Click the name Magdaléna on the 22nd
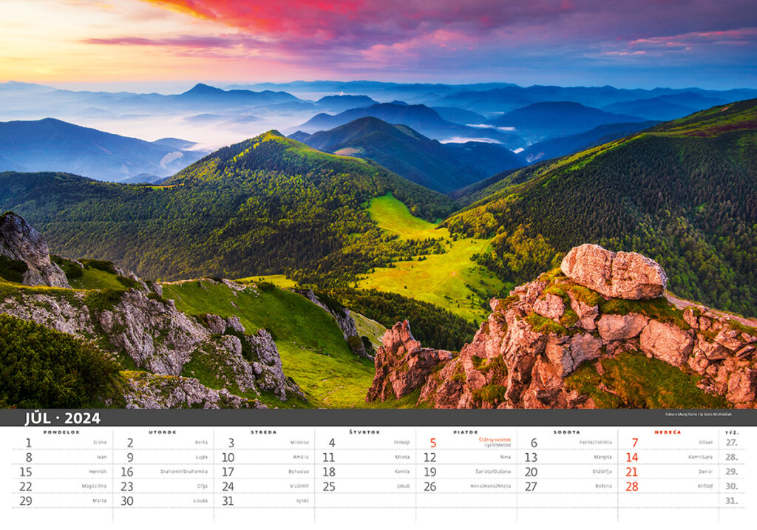 tap(94, 486)
